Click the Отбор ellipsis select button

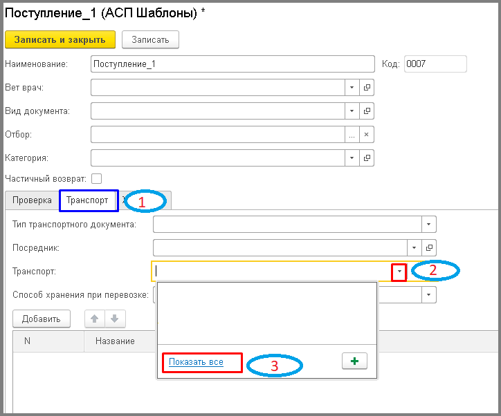pyautogui.click(x=352, y=135)
